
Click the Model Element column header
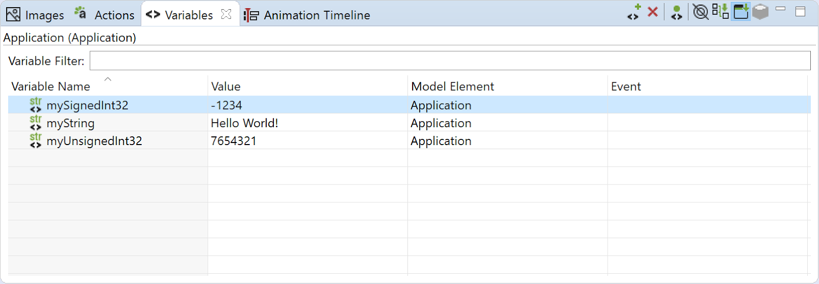pyautogui.click(x=452, y=86)
